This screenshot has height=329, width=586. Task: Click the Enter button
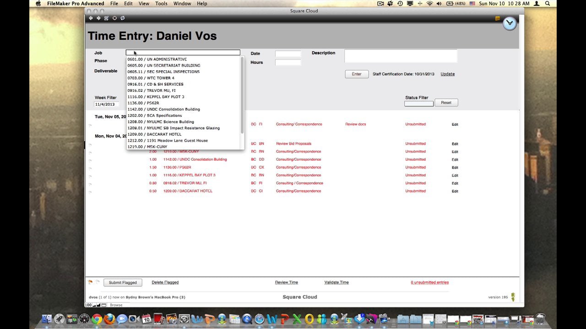tap(357, 74)
